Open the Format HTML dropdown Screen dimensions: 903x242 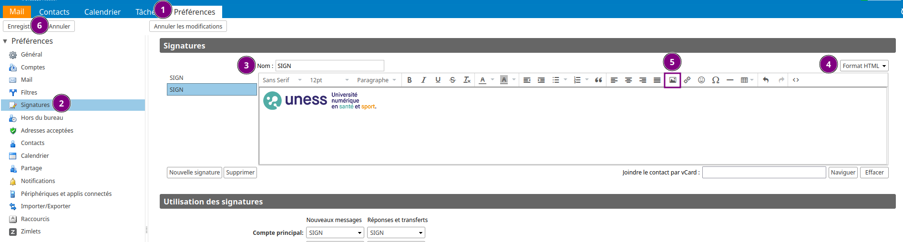coord(864,66)
